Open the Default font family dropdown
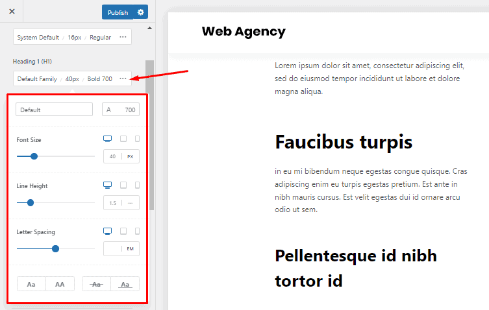 (55, 110)
